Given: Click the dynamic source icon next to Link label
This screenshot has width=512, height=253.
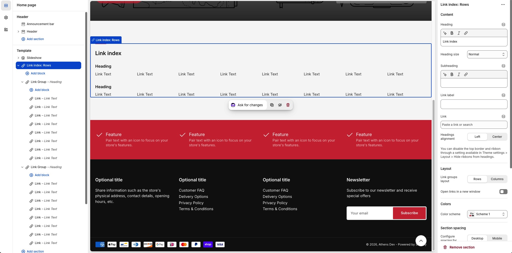Looking at the screenshot, I should (x=503, y=95).
